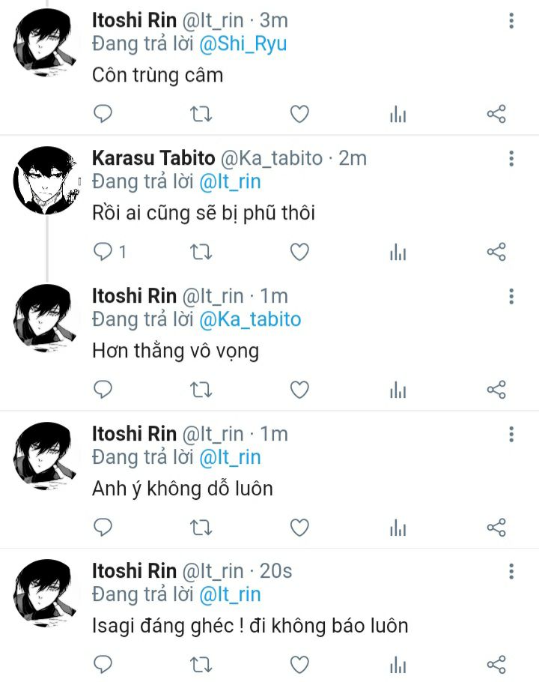Open more options menu on Karasu Tabito's tweet
Screen dimensions: 539x682
(511, 158)
